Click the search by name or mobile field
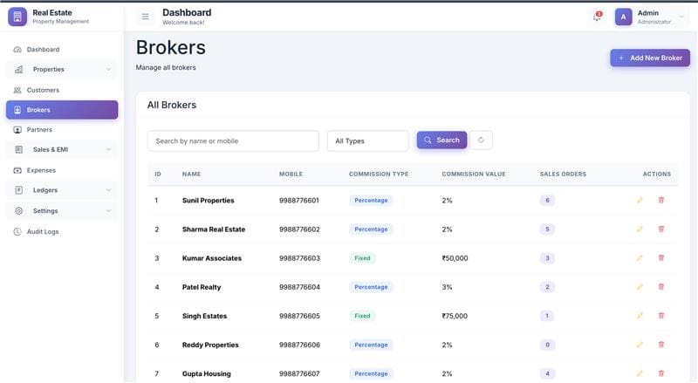The image size is (698, 383). (x=233, y=140)
